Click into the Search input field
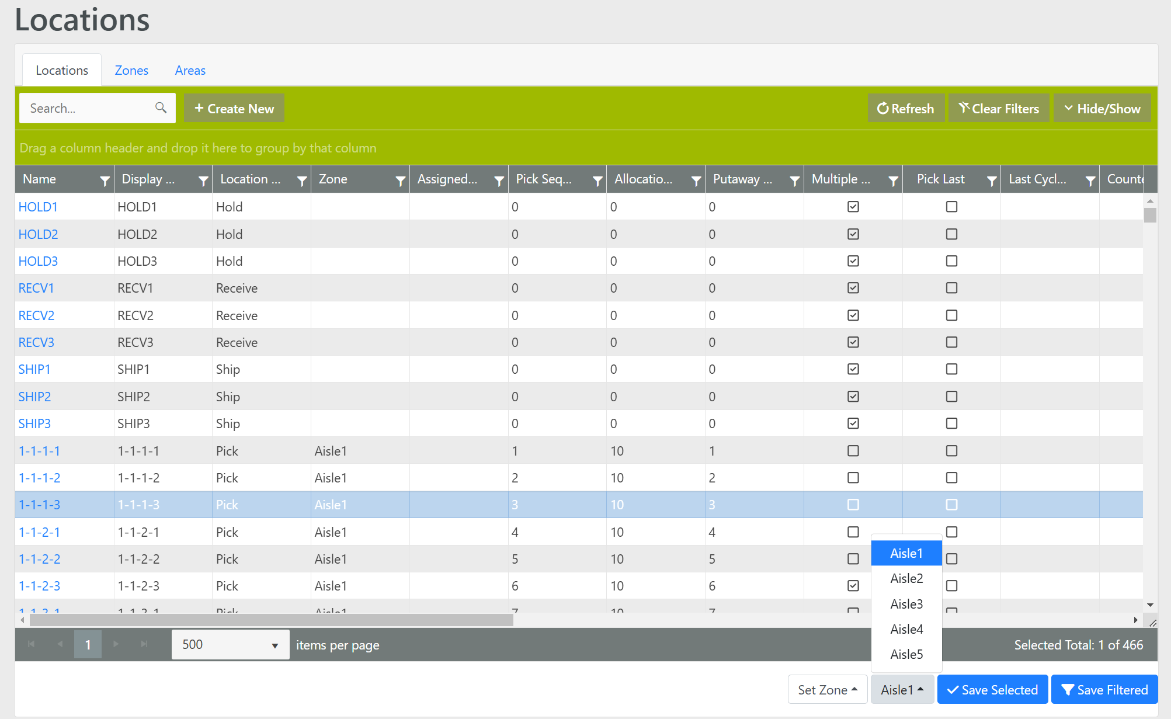 88,108
